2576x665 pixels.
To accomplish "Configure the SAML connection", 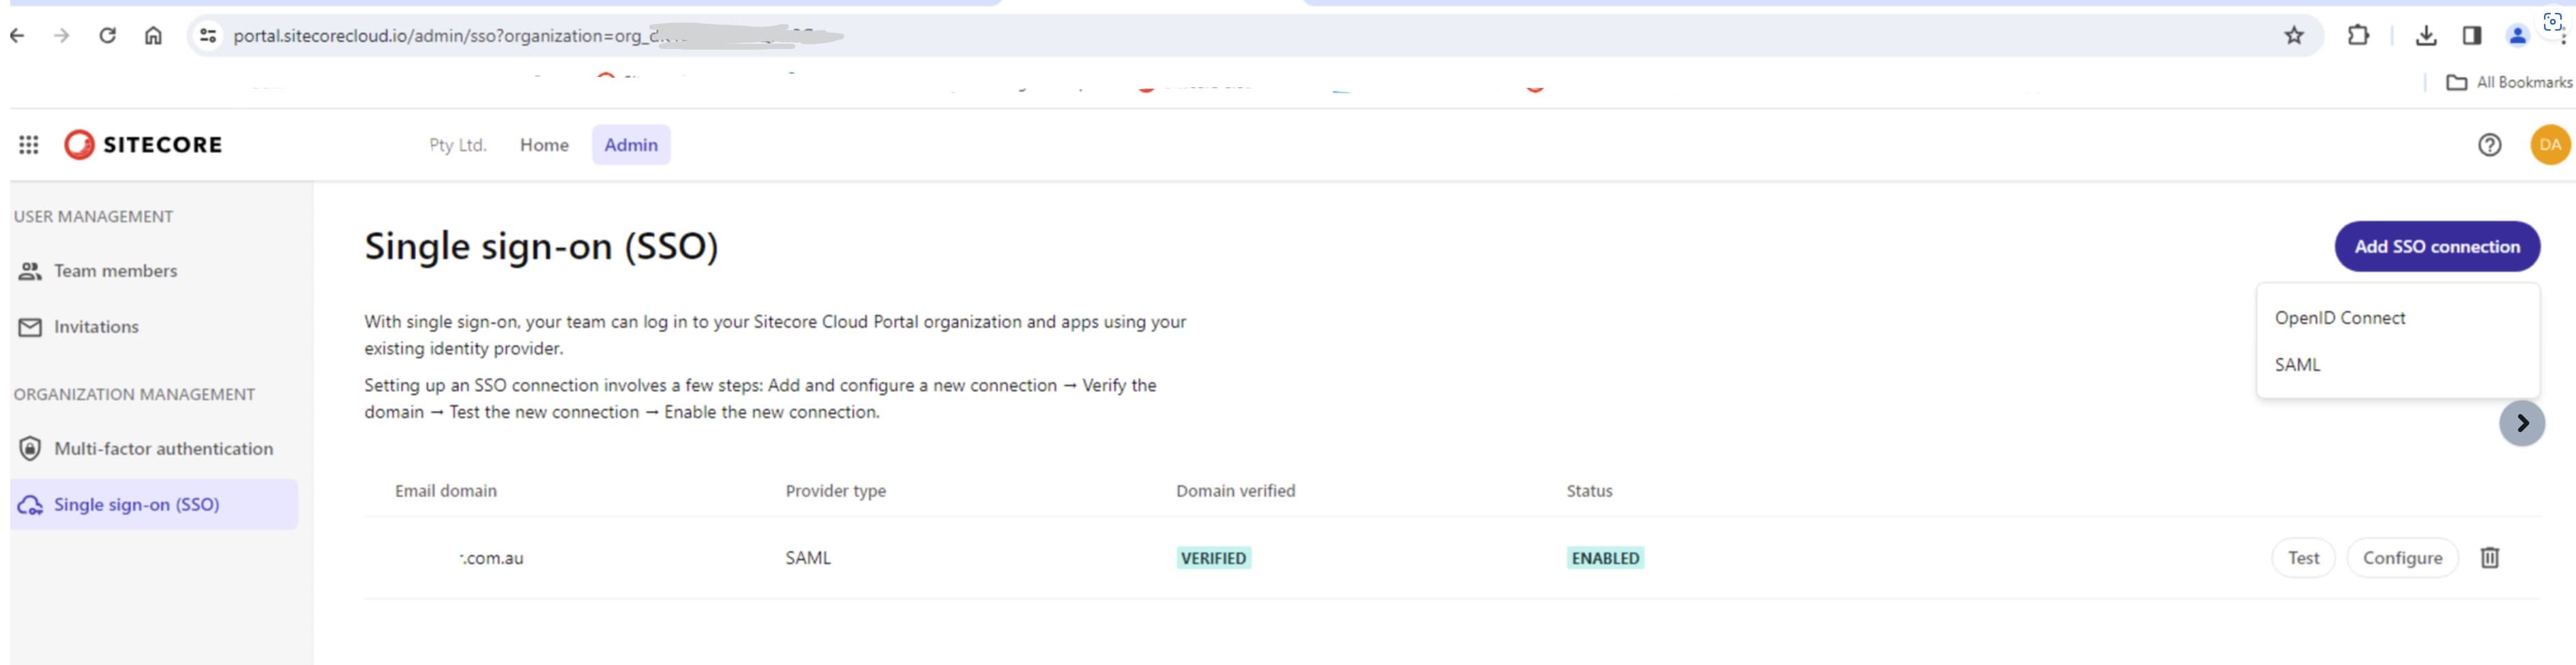I will (2401, 558).
